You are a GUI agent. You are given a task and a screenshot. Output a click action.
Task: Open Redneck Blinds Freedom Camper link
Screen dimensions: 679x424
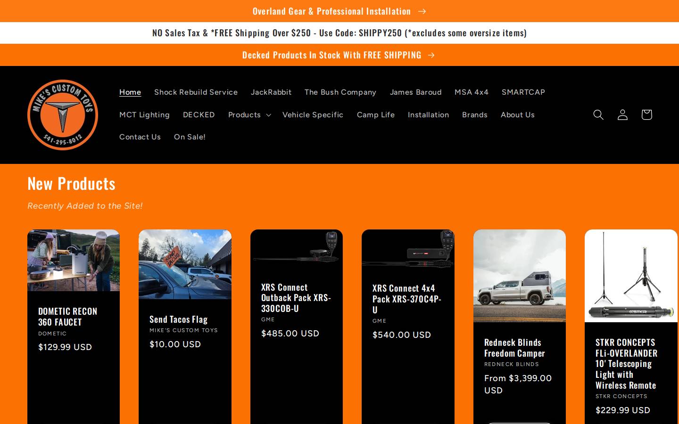coord(514,348)
